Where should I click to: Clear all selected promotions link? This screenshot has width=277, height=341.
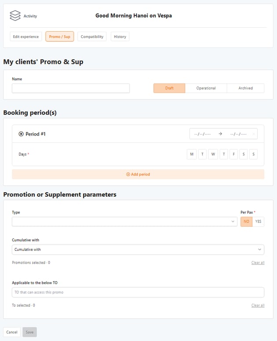pos(258,263)
